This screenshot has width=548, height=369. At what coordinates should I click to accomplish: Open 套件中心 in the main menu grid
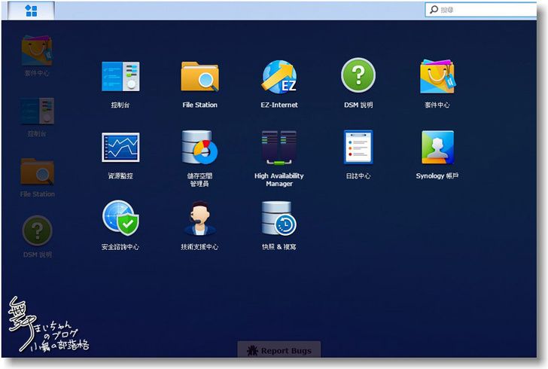coord(437,77)
